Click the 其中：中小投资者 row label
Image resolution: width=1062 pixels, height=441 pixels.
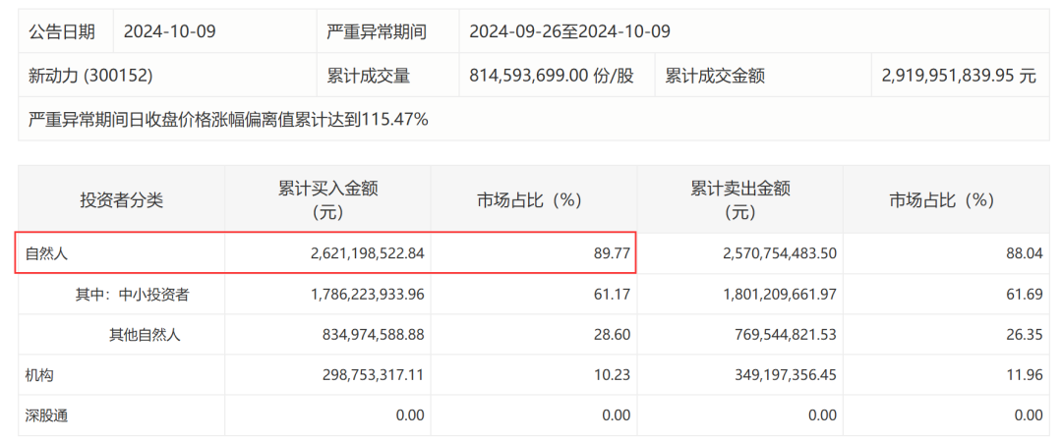point(133,294)
